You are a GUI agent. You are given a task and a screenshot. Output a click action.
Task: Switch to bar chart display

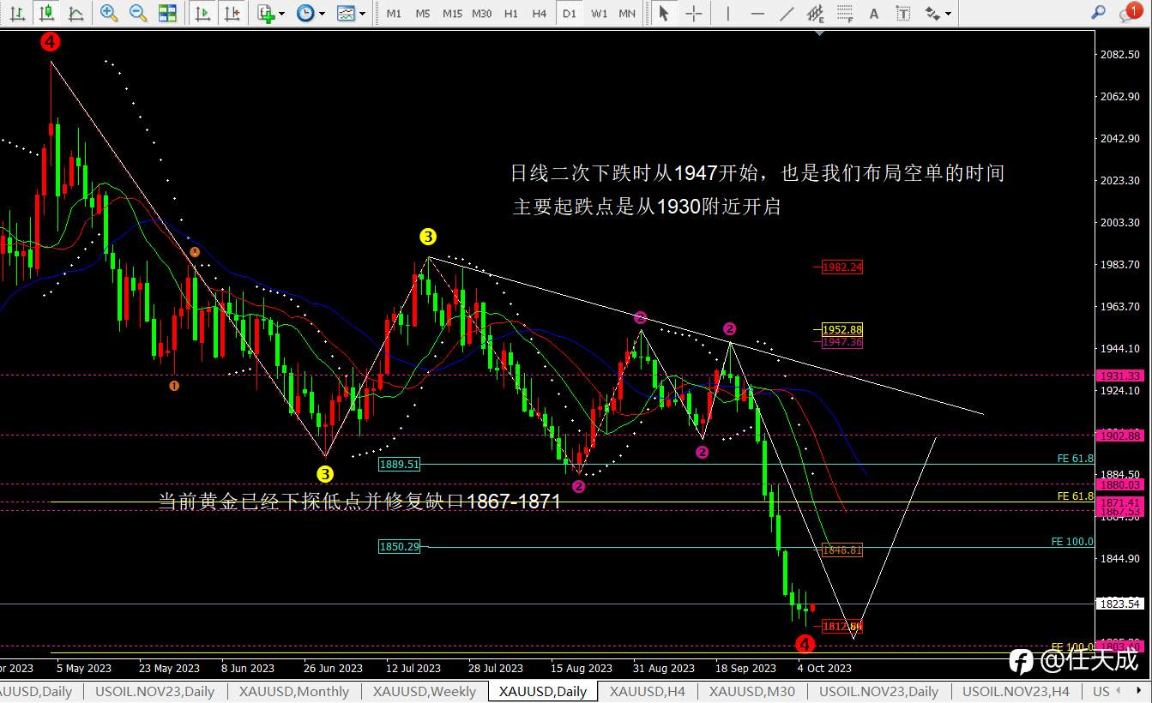click(x=18, y=13)
